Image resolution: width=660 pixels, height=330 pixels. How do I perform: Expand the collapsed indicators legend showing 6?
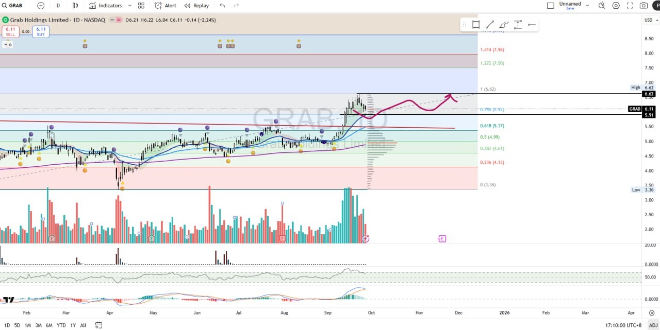(7, 45)
